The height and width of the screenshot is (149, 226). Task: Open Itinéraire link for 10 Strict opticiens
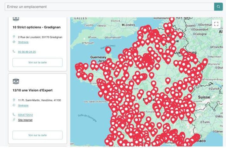coord(23,42)
